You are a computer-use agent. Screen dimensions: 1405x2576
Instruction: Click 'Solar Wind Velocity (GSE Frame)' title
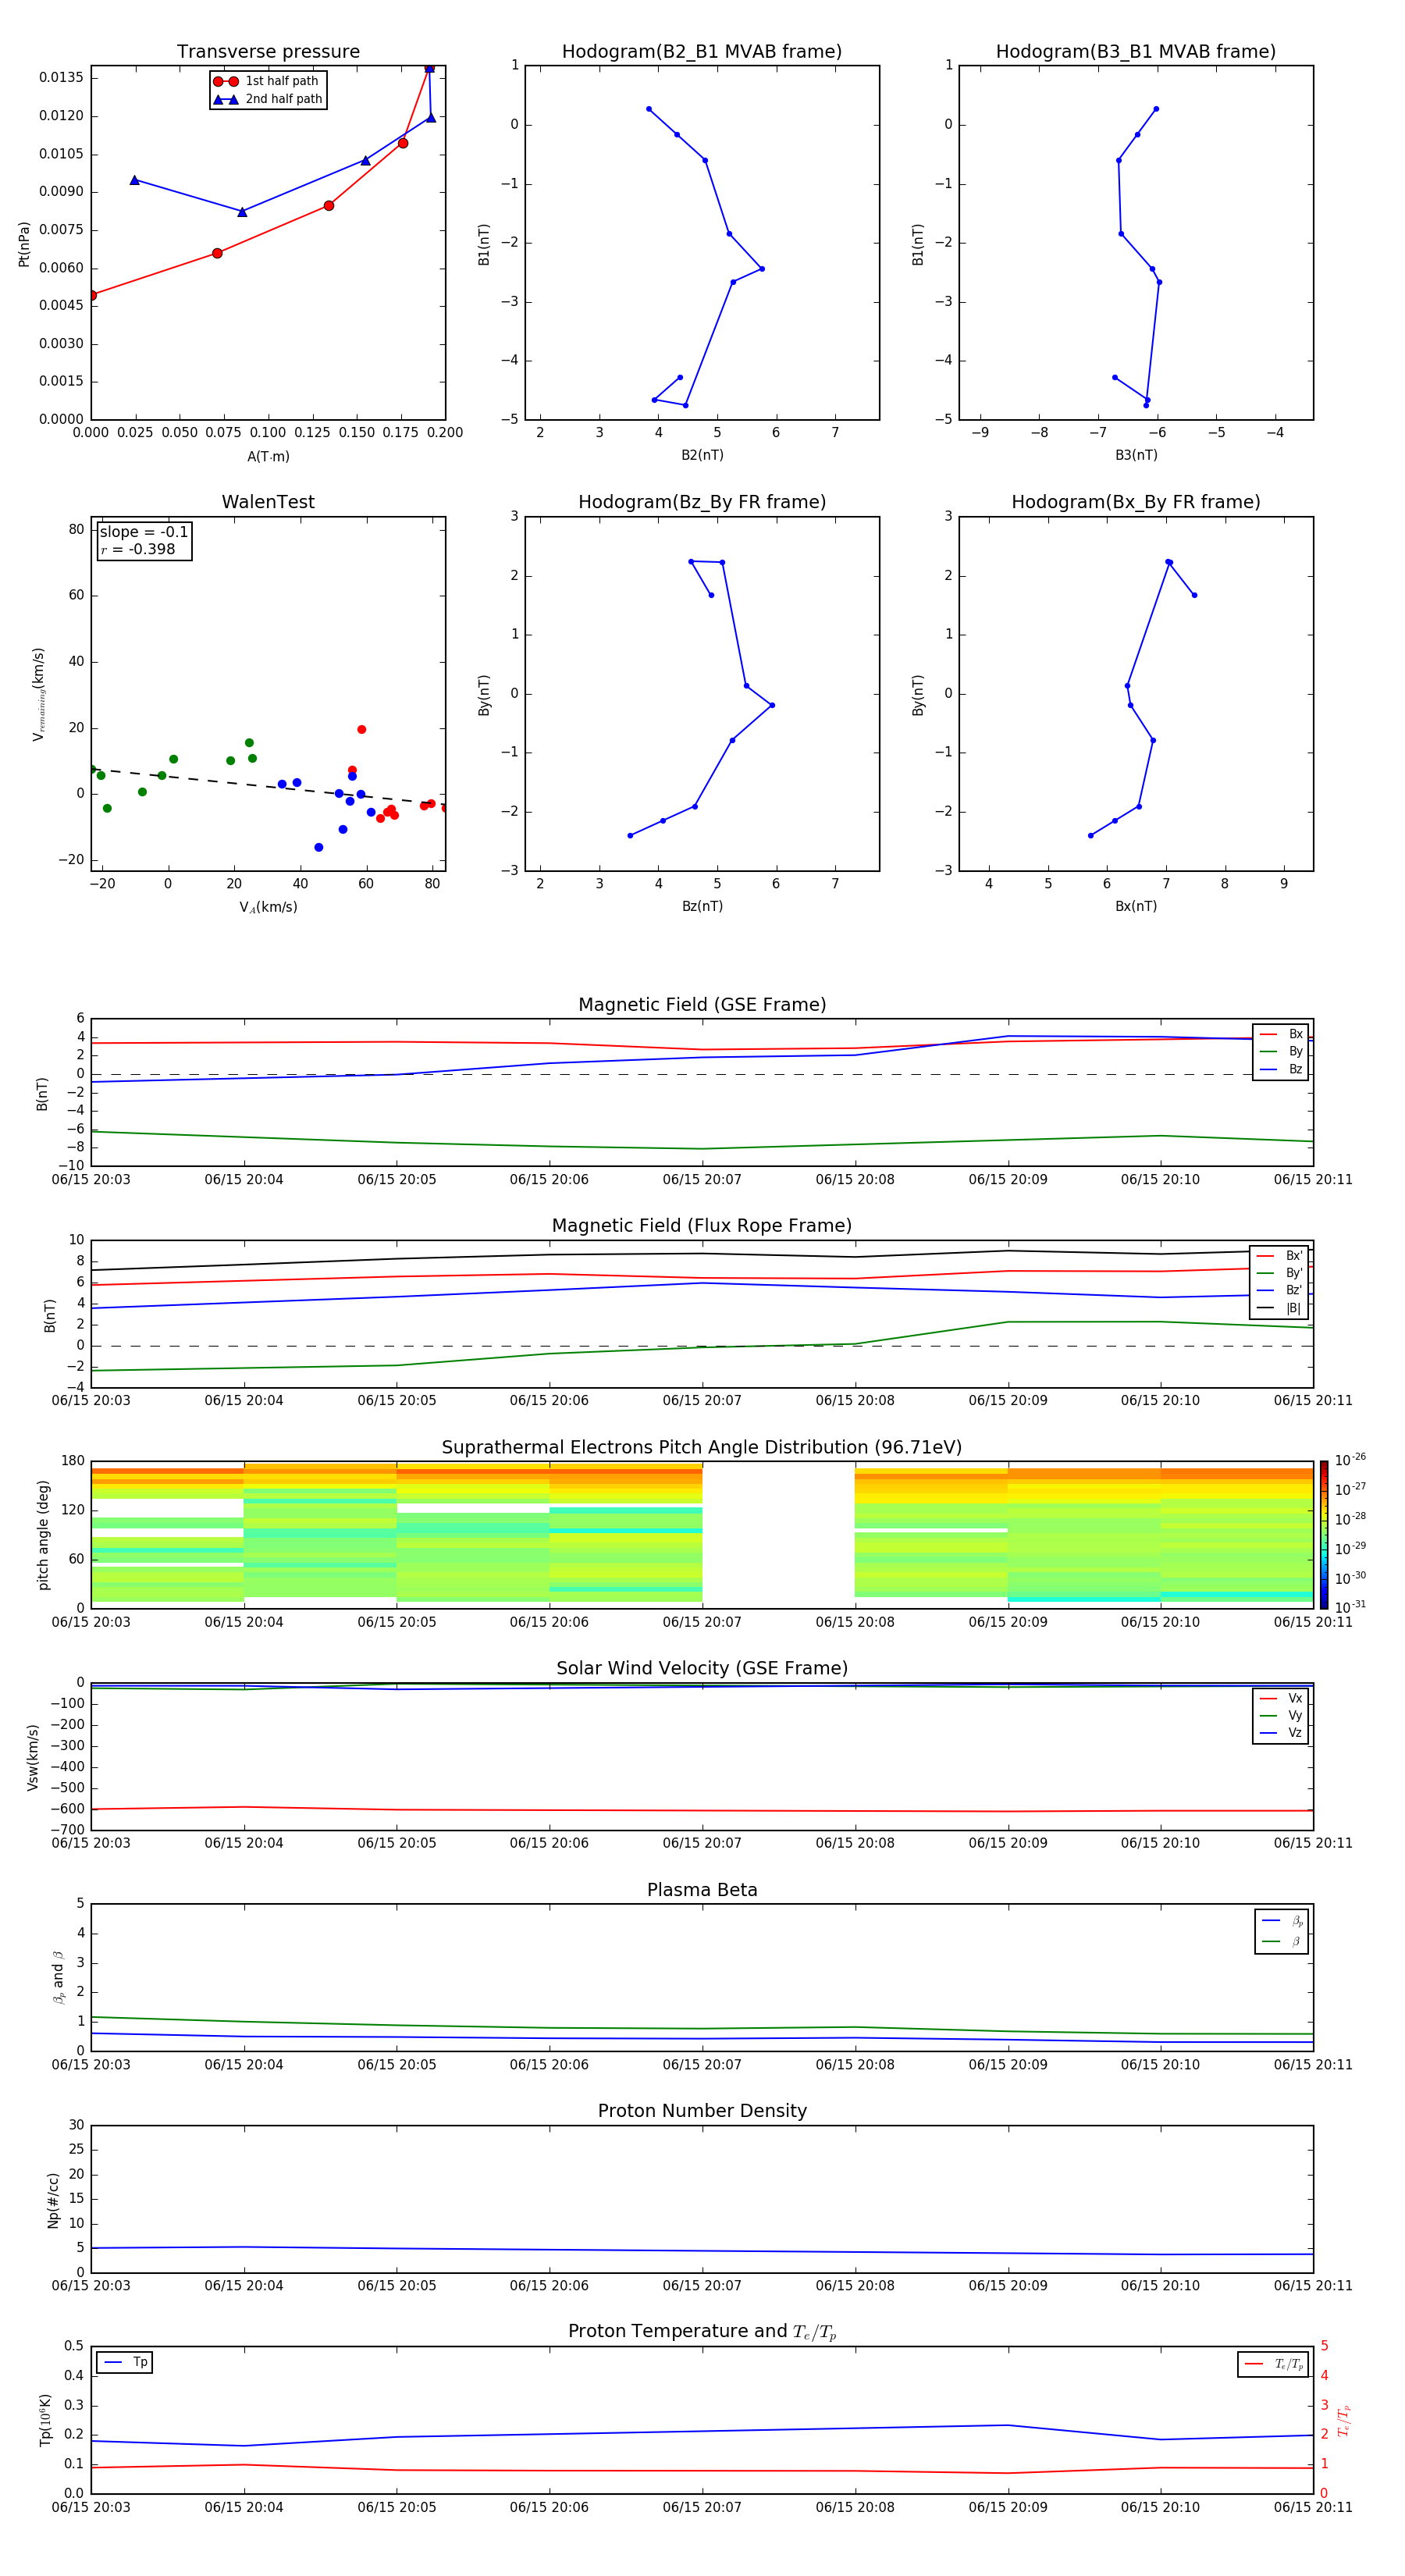pos(702,1669)
